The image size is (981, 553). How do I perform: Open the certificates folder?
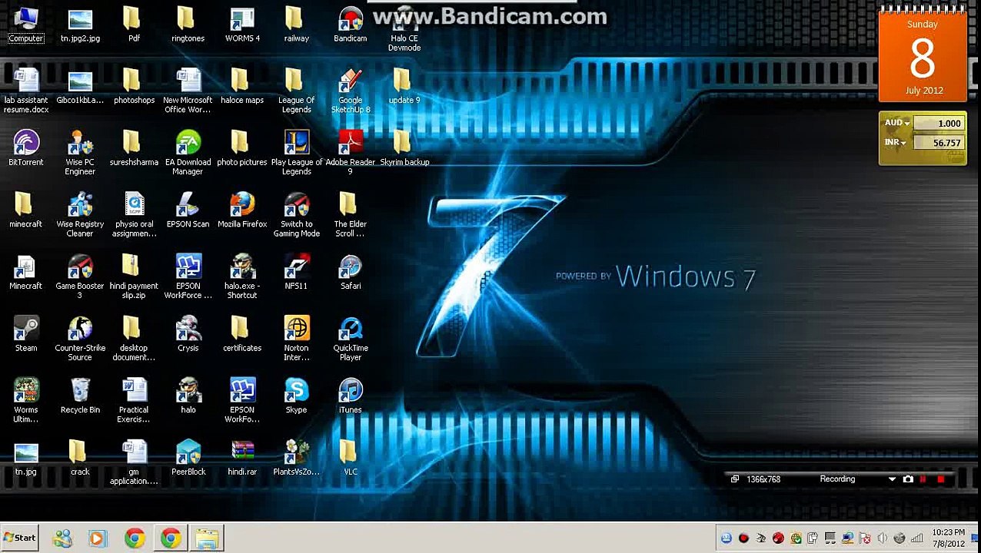pos(242,334)
